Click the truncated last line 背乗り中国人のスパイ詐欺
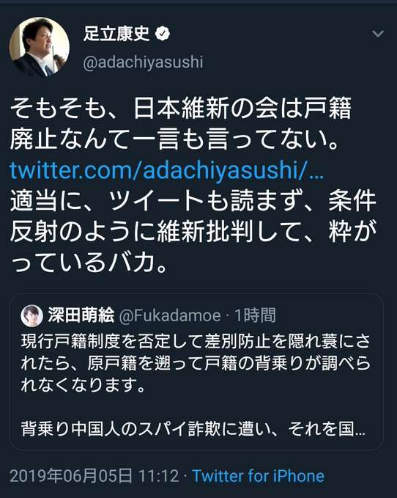 point(193,429)
